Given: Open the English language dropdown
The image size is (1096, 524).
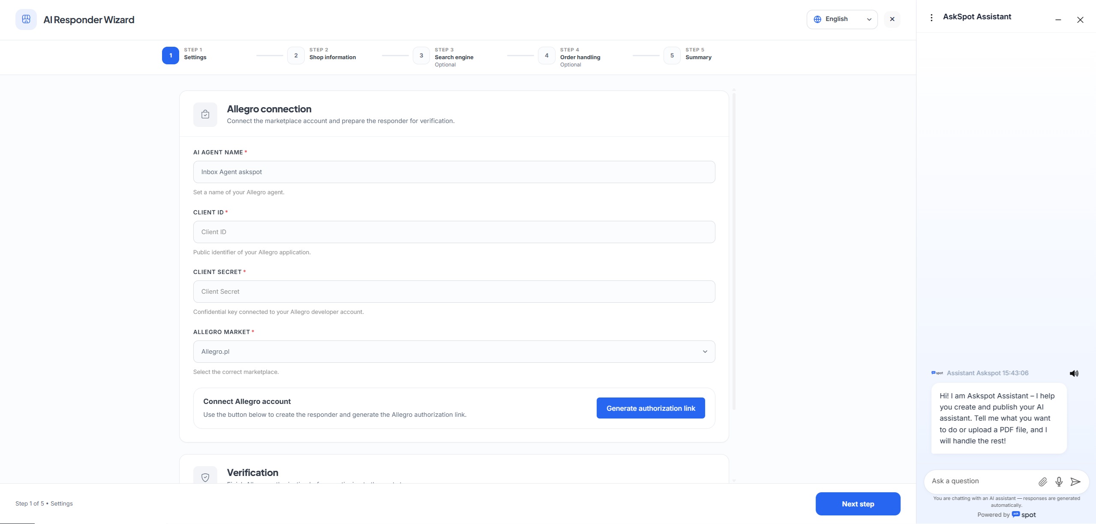Looking at the screenshot, I should (842, 19).
